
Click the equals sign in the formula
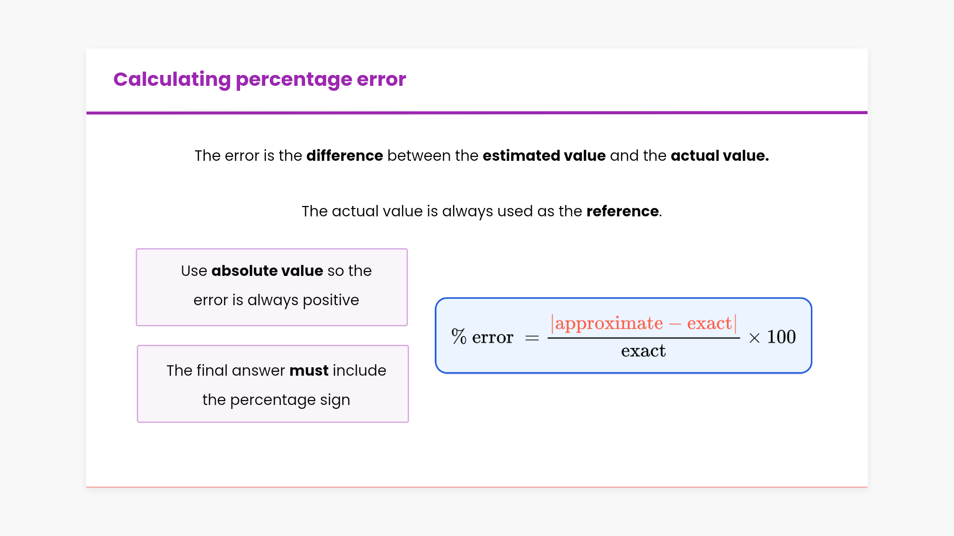532,338
